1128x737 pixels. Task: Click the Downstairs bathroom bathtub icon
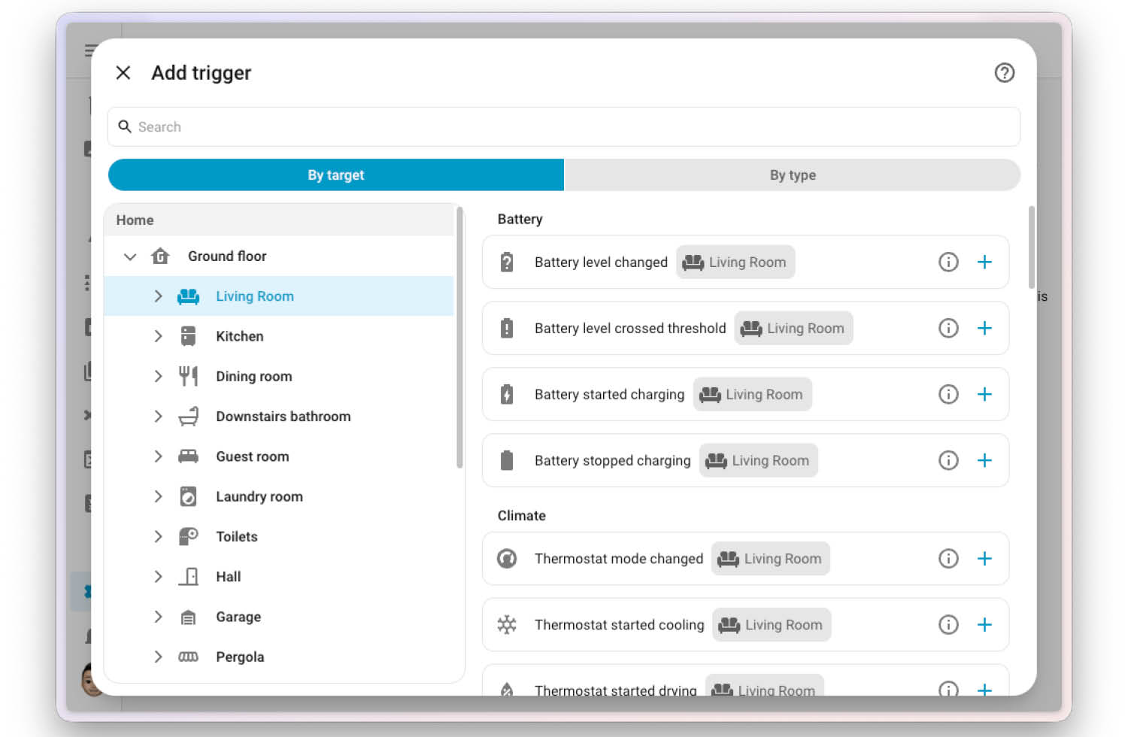(188, 416)
